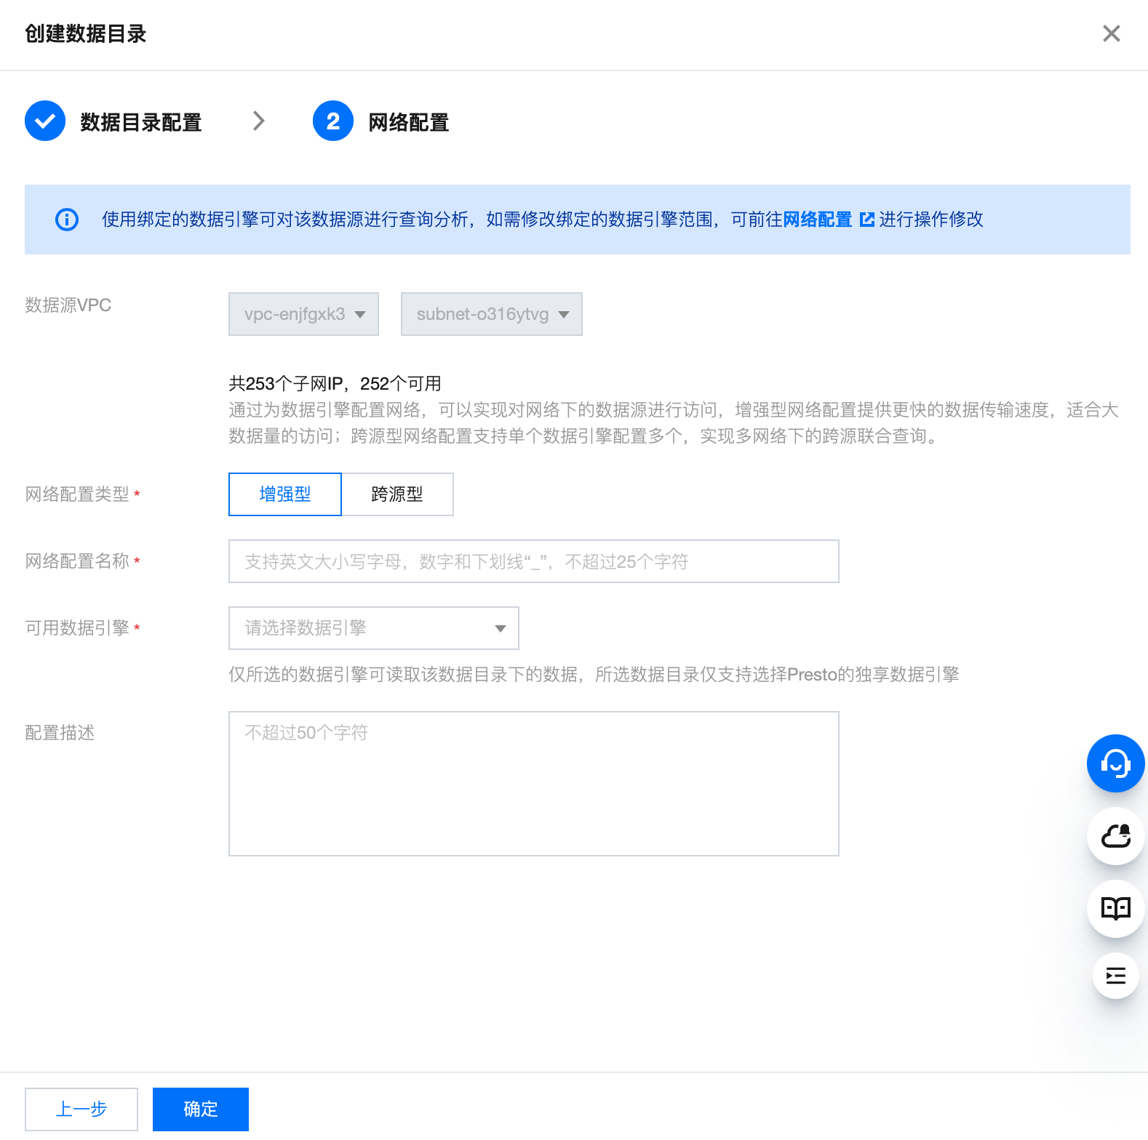This screenshot has height=1140, width=1148.
Task: Click the 创建数据目录 dialog title
Action: pyautogui.click(x=86, y=33)
